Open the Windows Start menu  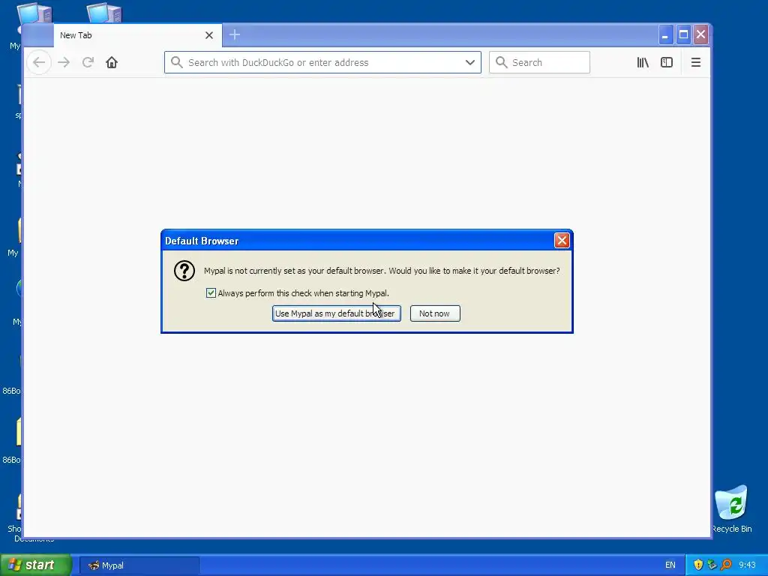[x=36, y=565]
